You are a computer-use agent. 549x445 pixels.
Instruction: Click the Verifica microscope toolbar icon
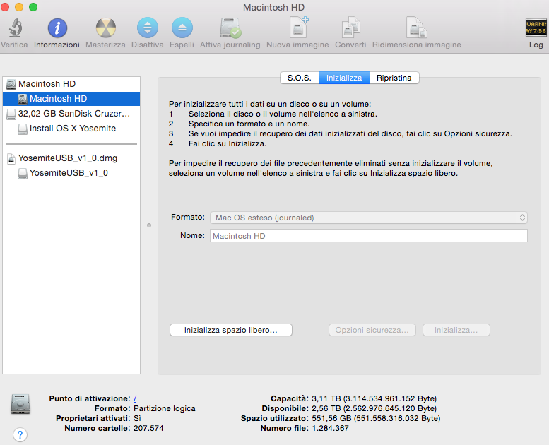[15, 28]
